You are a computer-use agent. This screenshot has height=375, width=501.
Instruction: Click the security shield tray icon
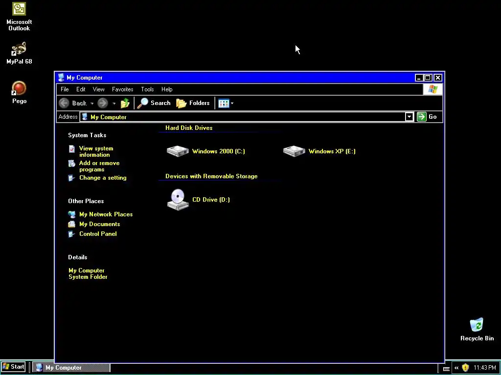click(465, 368)
